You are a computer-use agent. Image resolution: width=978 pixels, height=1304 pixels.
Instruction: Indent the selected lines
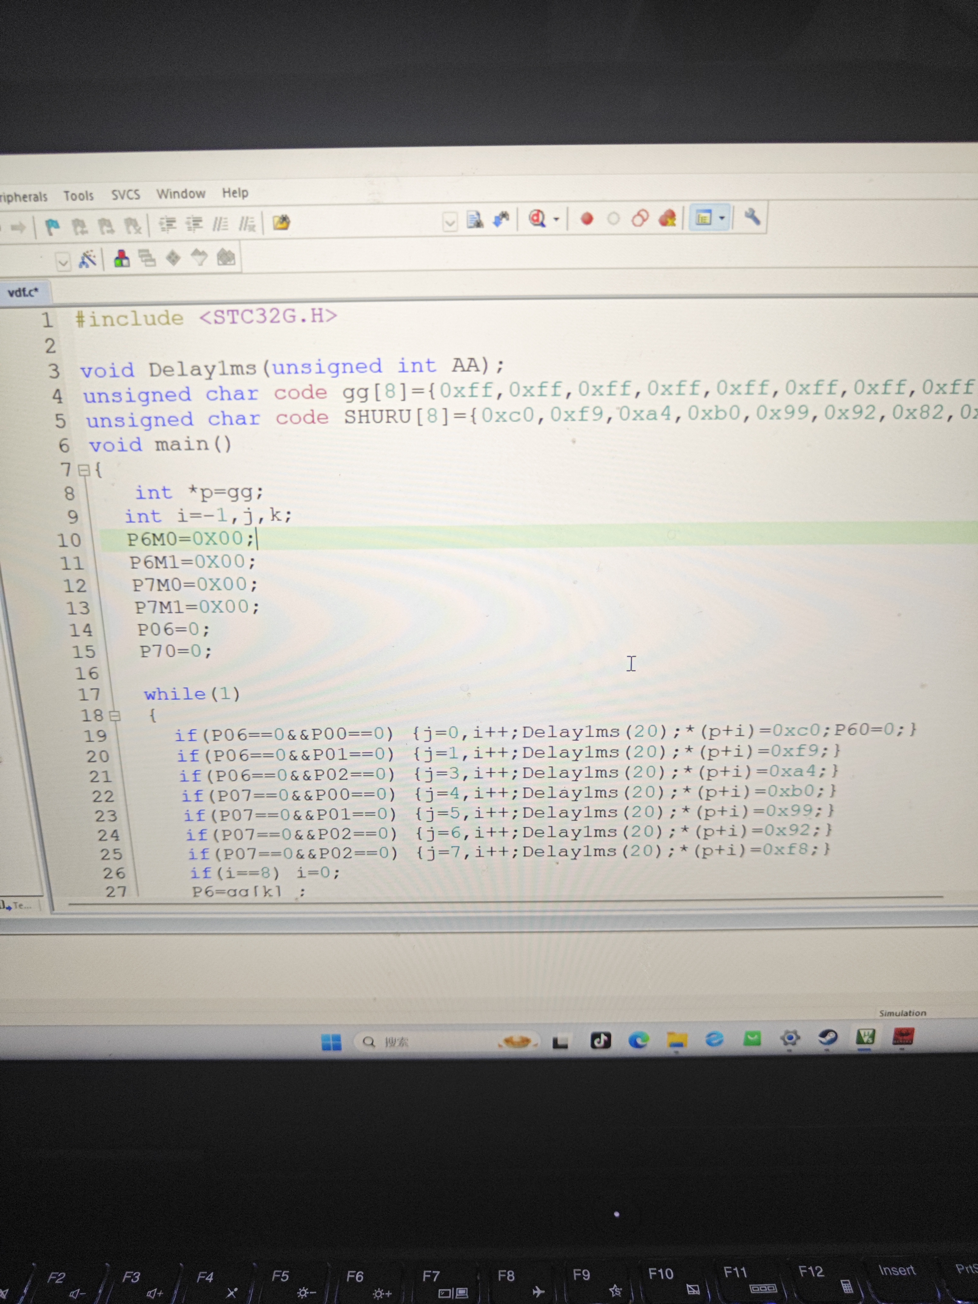[x=168, y=225]
